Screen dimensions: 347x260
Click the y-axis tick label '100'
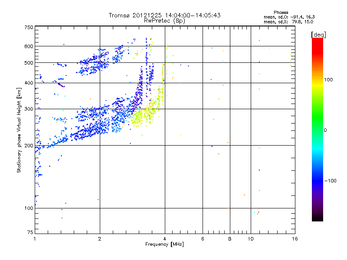tap(29, 208)
